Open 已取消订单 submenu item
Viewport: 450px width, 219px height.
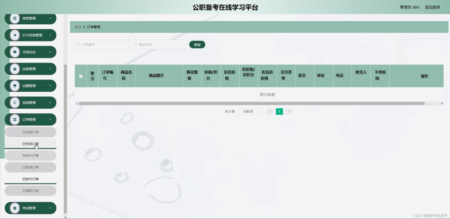(31, 167)
